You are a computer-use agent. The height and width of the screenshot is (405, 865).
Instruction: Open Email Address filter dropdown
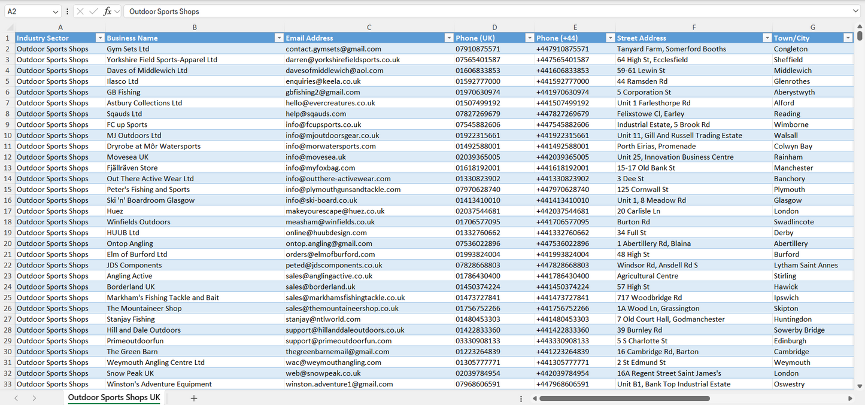tap(449, 38)
